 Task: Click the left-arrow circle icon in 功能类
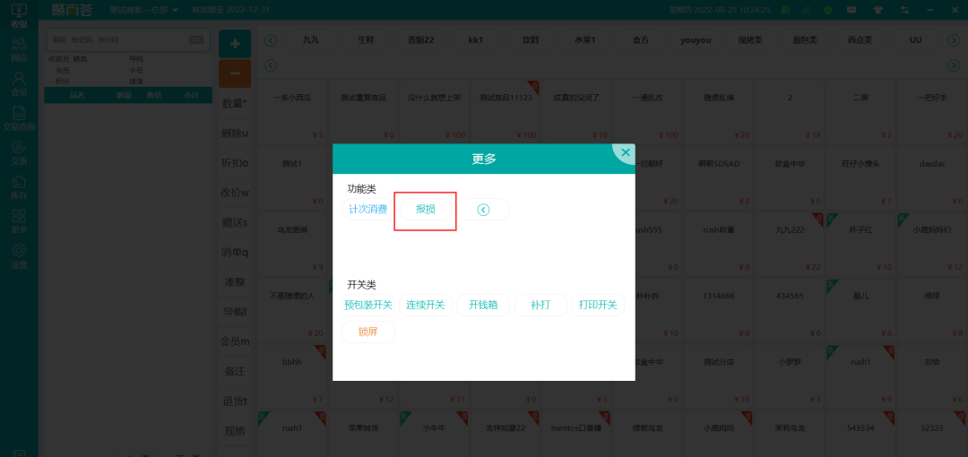[x=484, y=210]
